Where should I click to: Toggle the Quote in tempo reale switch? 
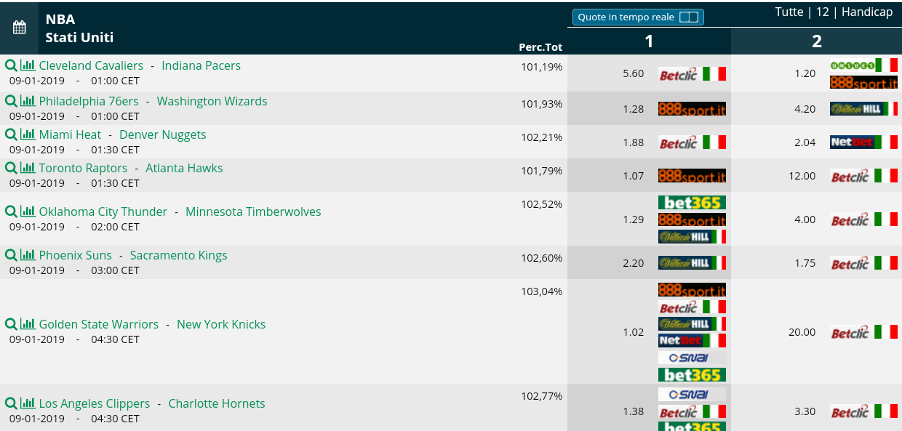(x=688, y=17)
